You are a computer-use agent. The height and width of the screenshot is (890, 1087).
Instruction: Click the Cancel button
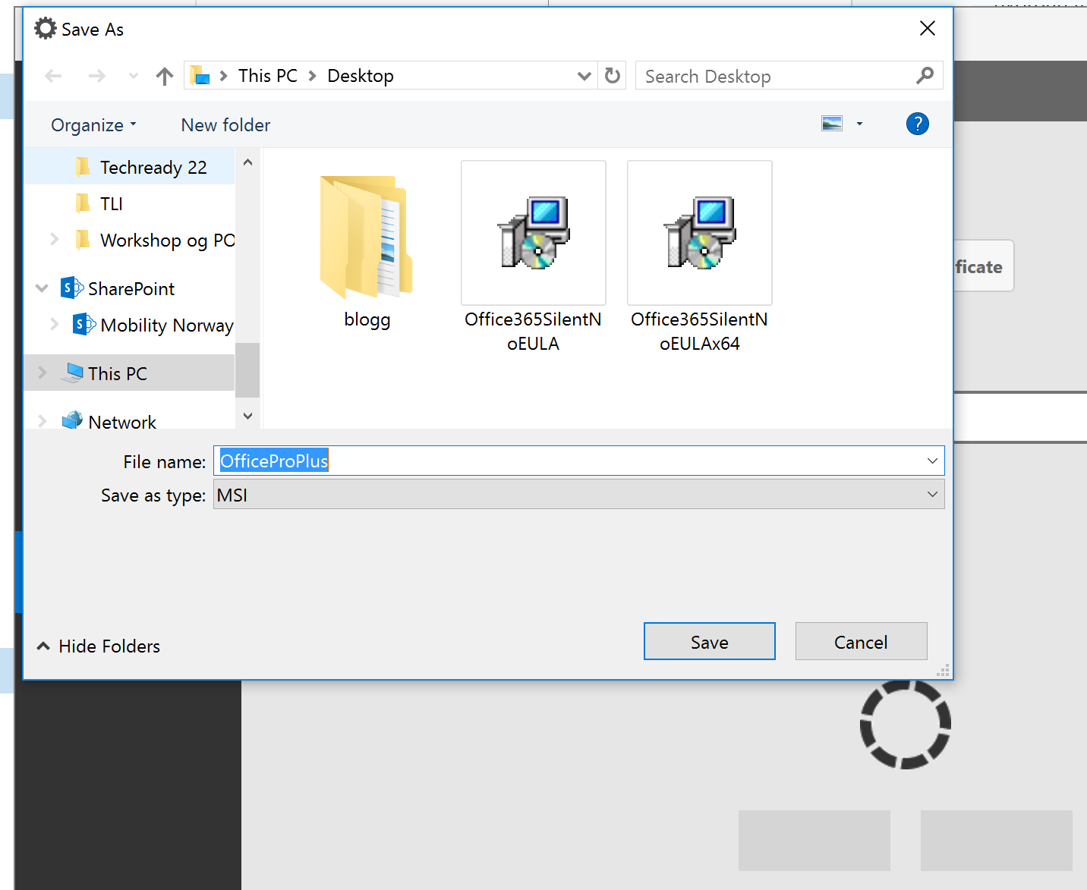861,642
